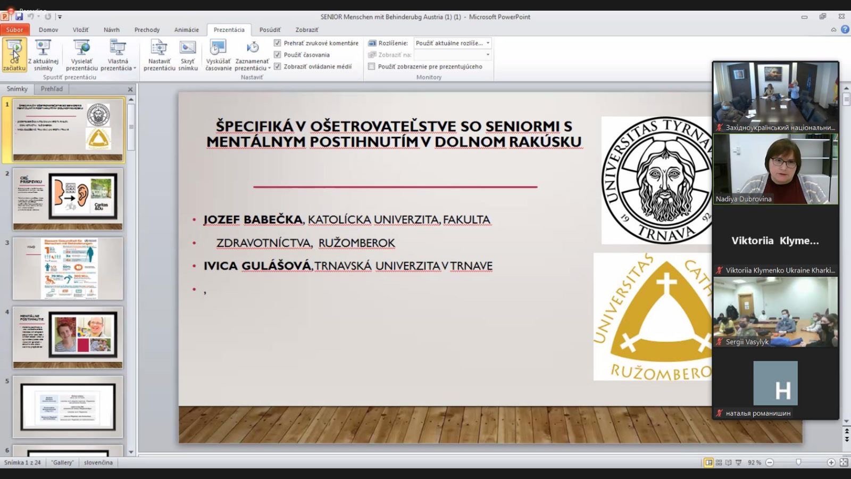
Task: Switch to the Zobraziť ribbon tab
Action: tap(307, 30)
